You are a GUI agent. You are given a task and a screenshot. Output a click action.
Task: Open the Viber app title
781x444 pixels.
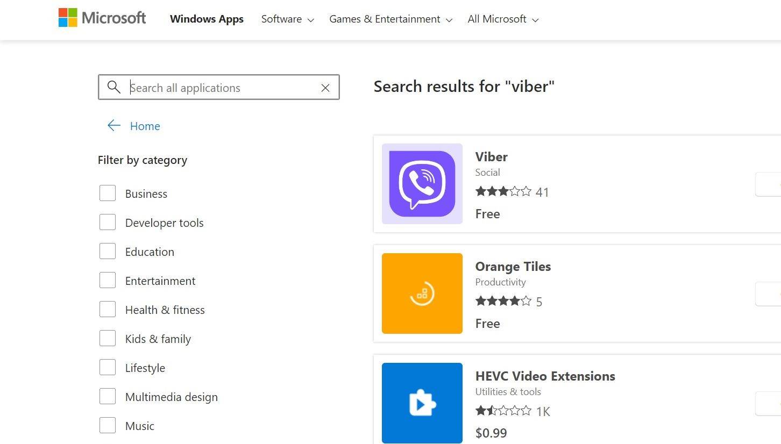tap(492, 156)
